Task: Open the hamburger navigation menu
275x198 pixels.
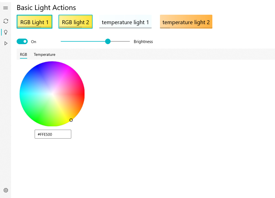Action: pyautogui.click(x=6, y=8)
